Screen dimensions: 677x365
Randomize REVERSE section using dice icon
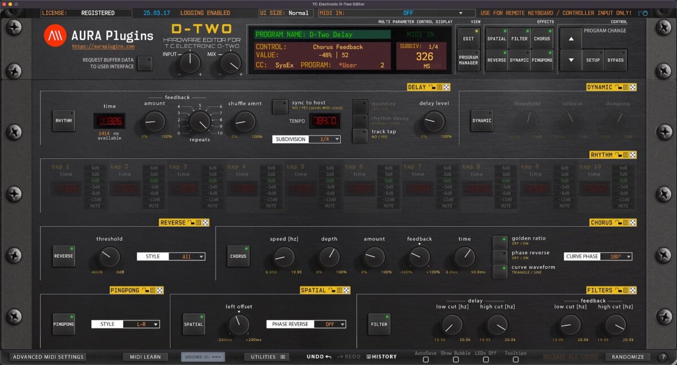[205, 223]
